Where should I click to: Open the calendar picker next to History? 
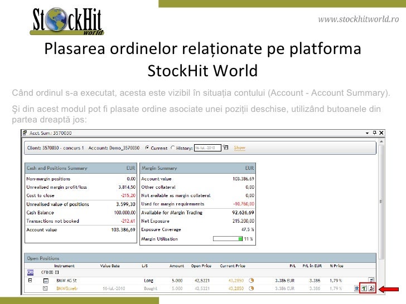click(x=226, y=148)
